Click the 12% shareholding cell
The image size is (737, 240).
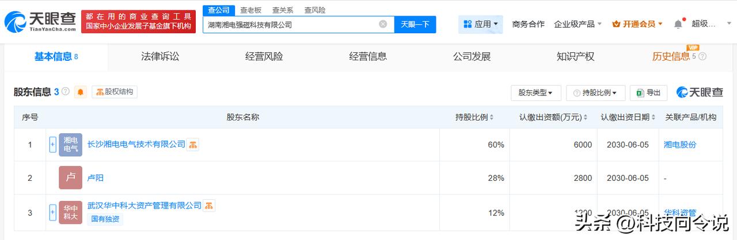click(474, 212)
